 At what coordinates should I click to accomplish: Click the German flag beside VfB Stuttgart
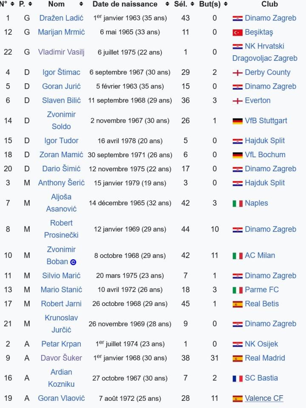tap(238, 121)
